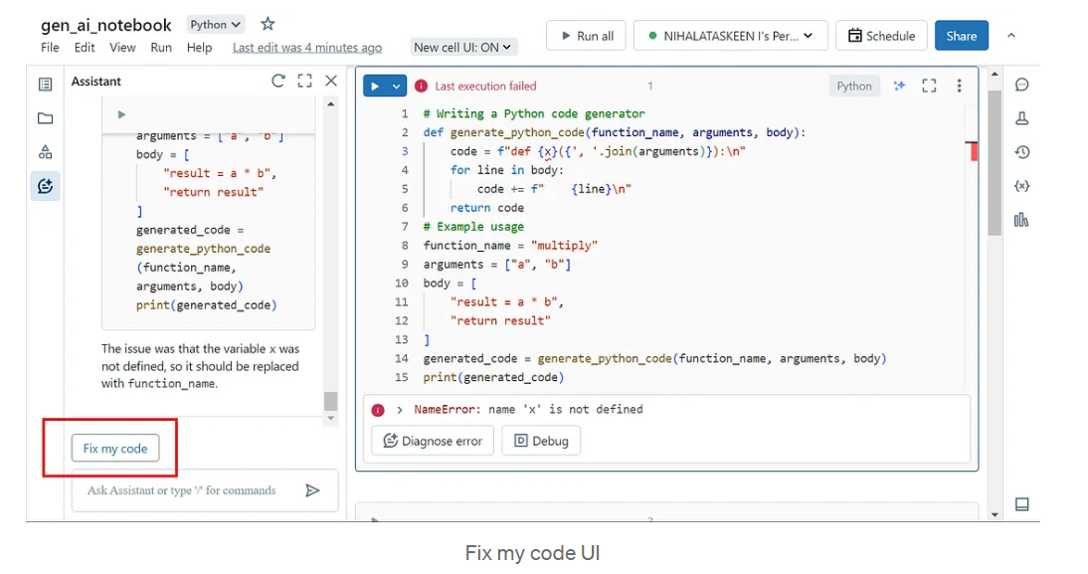Image resolution: width=1088 pixels, height=574 pixels.
Task: Close the Assistant panel
Action: 331,81
